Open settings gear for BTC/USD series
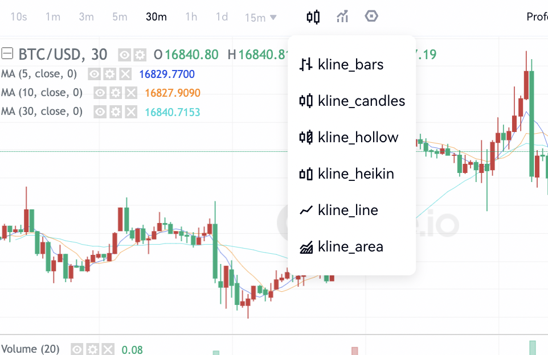Viewport: 548px width, 355px height. [139, 55]
